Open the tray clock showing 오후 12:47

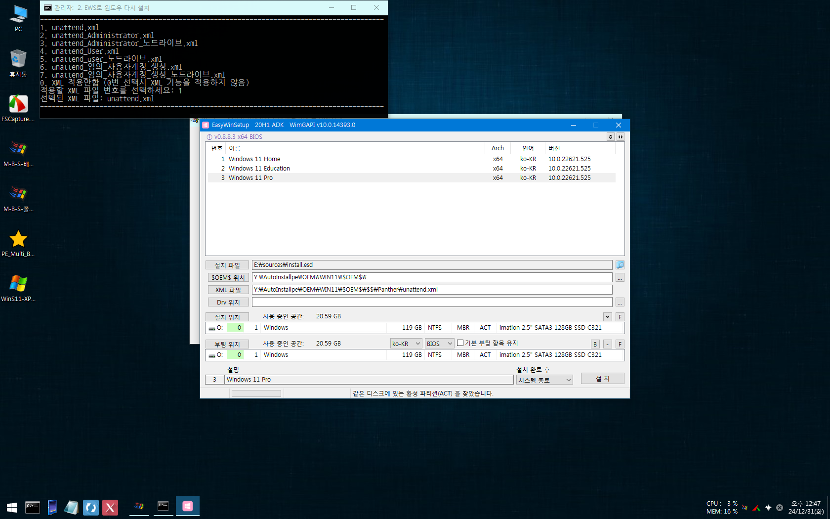pyautogui.click(x=806, y=508)
